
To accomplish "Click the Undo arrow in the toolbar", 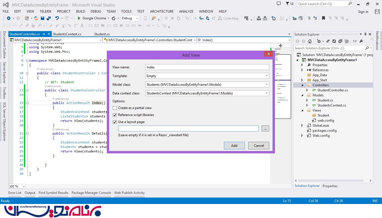I will point(57,18).
